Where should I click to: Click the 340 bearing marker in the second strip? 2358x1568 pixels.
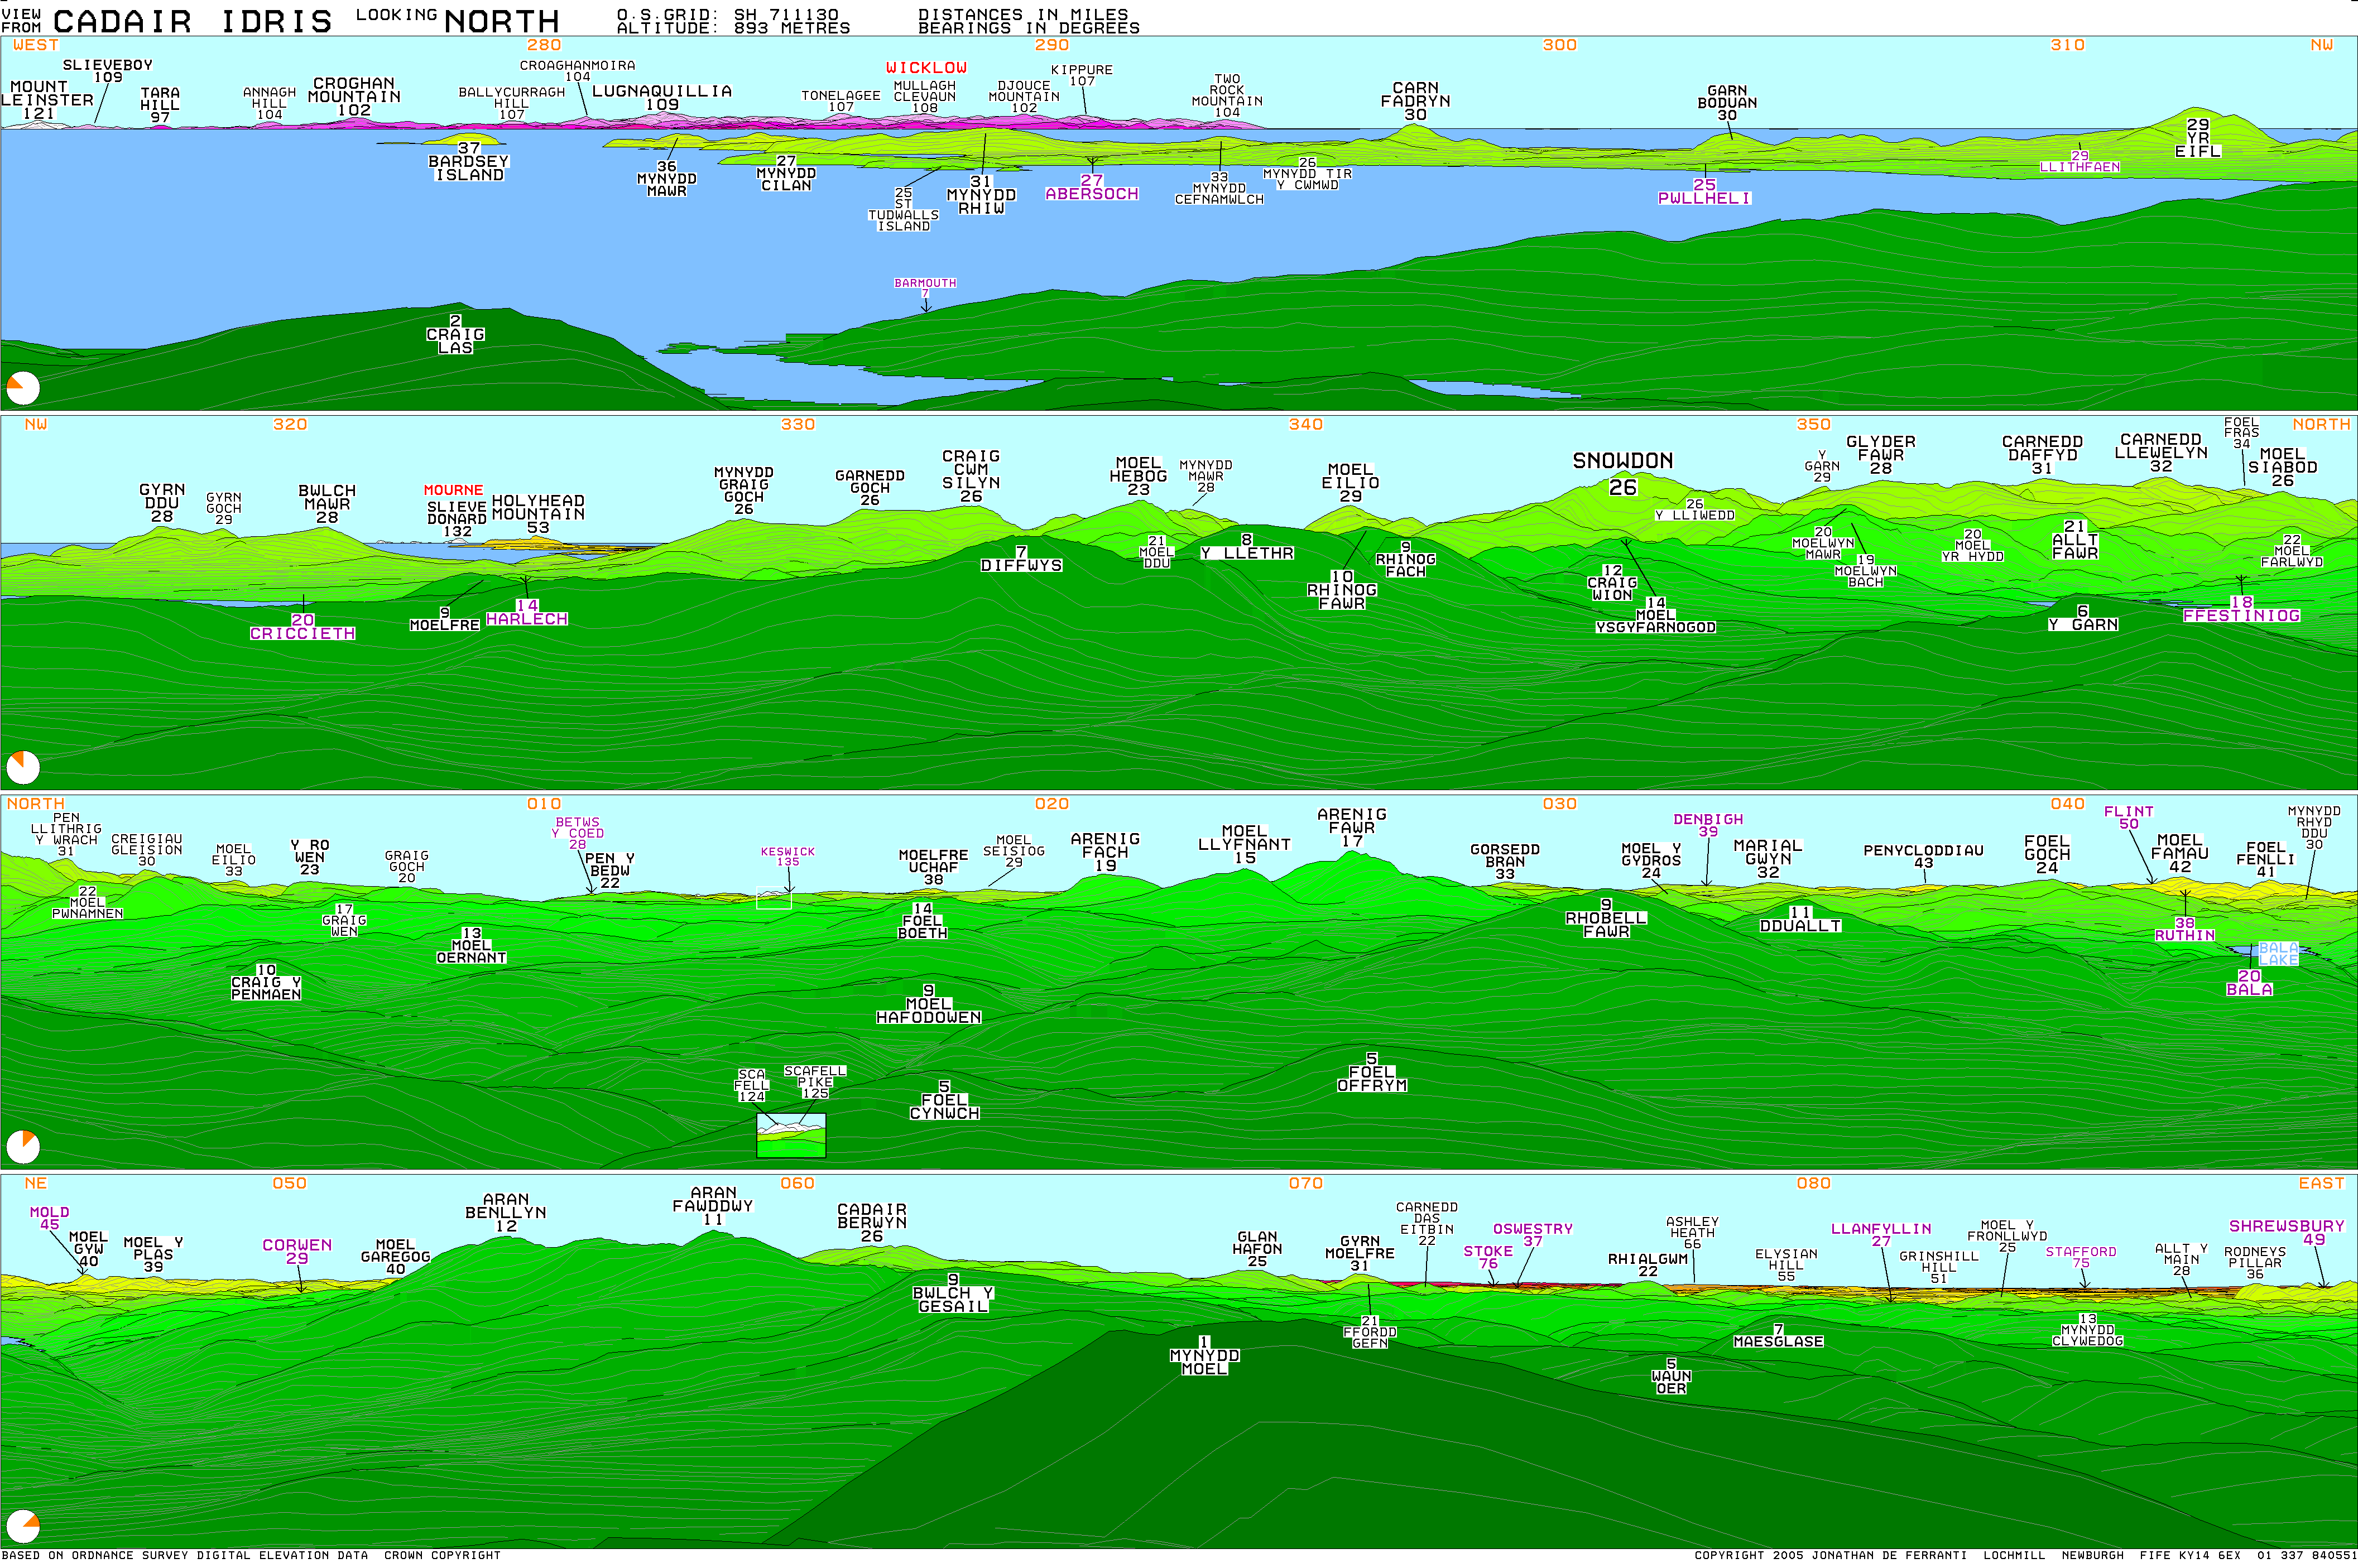click(x=1305, y=424)
